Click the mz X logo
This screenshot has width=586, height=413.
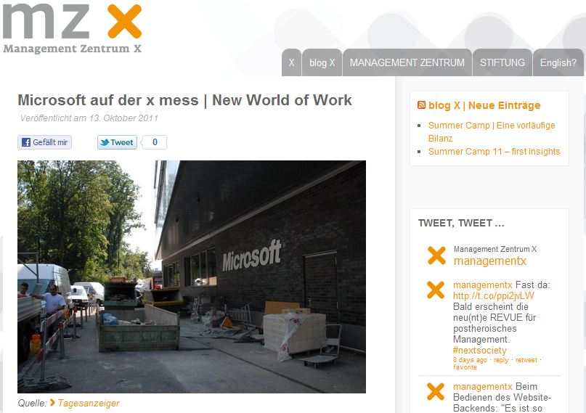tap(72, 28)
